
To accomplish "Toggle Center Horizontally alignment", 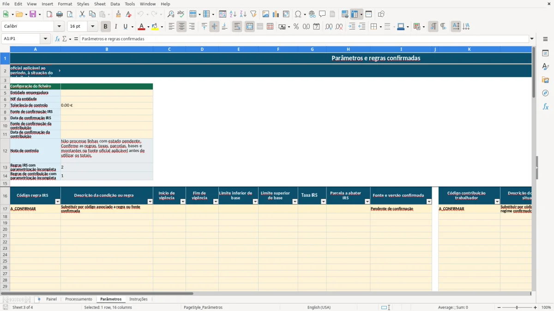I will (181, 27).
